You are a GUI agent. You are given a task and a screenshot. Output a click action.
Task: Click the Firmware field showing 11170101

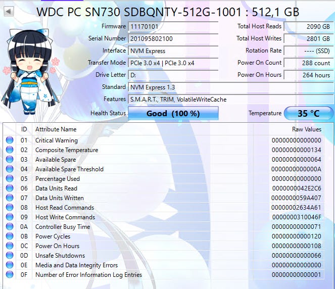point(173,27)
